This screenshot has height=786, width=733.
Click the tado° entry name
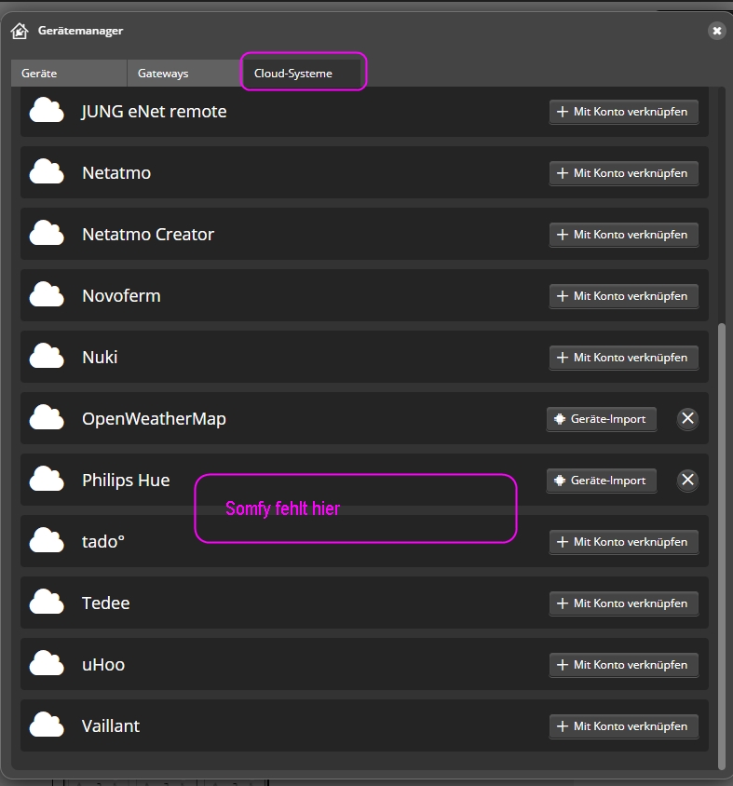tap(103, 542)
